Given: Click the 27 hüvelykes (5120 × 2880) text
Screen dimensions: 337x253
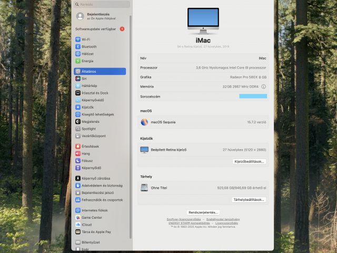Looking at the screenshot, I should coord(244,150).
